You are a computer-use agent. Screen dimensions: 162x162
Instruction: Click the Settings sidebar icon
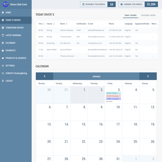[3, 66]
